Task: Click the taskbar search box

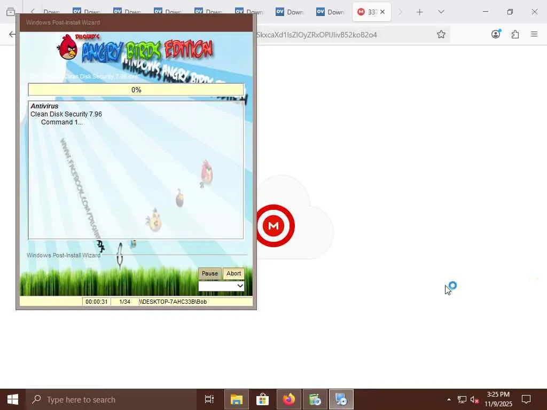Action: [111, 399]
